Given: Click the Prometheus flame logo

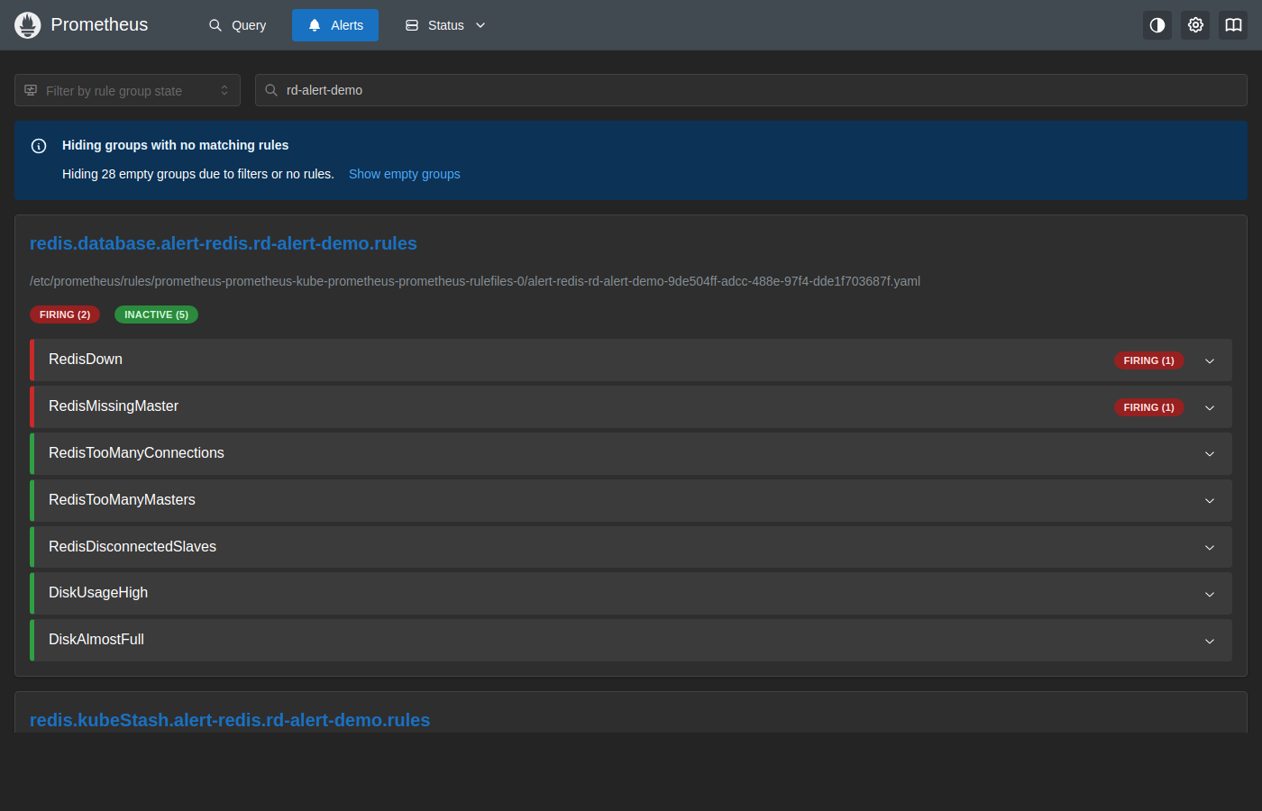Looking at the screenshot, I should 28,25.
